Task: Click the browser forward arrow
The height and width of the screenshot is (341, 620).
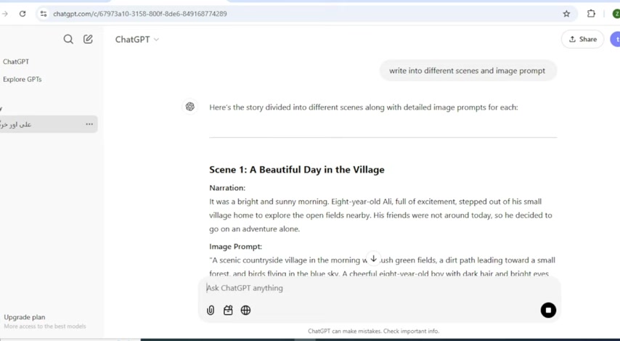Action: click(x=5, y=14)
